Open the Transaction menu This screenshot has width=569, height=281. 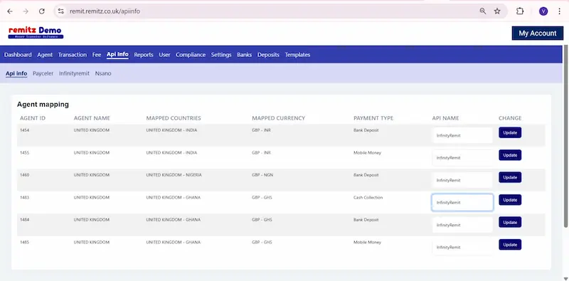click(x=73, y=55)
